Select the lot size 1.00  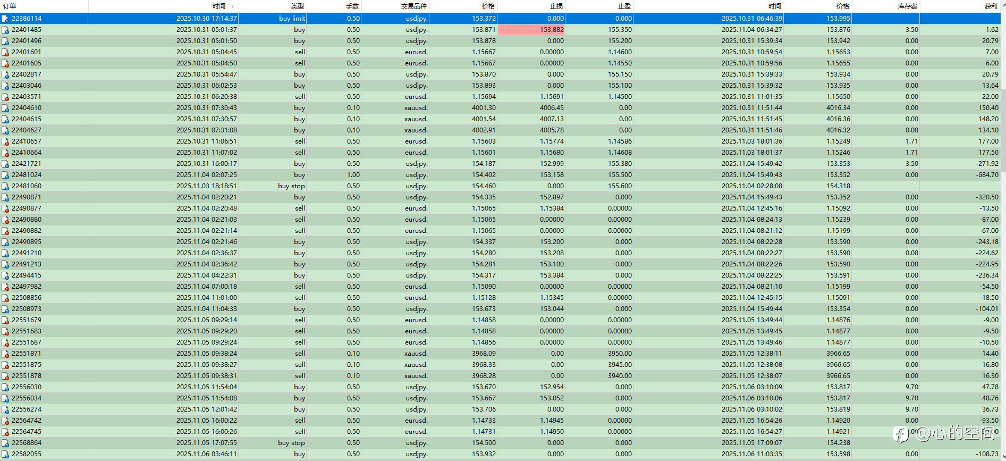[353, 175]
